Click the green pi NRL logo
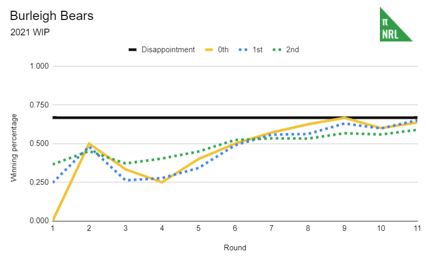This screenshot has width=426, height=258. pos(395,25)
